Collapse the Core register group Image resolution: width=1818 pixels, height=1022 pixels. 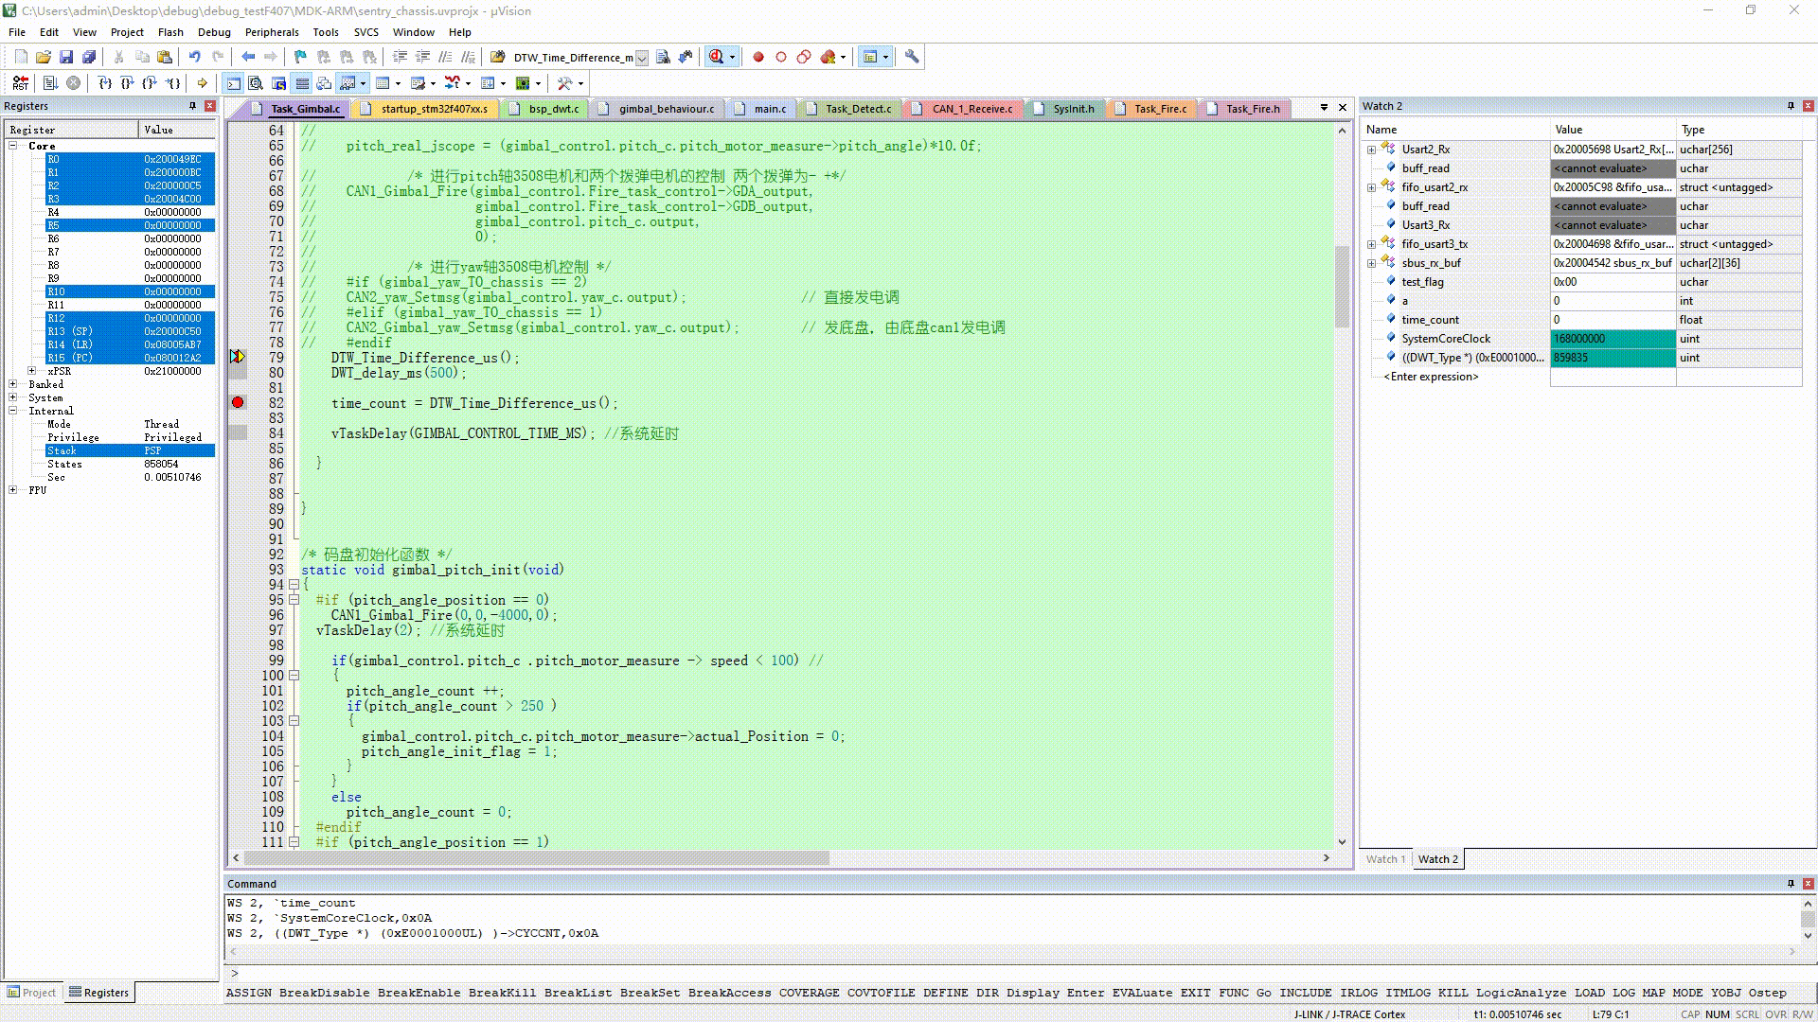point(13,146)
